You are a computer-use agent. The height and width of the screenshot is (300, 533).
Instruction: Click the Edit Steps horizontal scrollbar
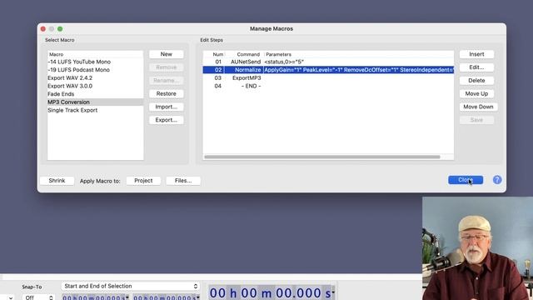(322, 157)
